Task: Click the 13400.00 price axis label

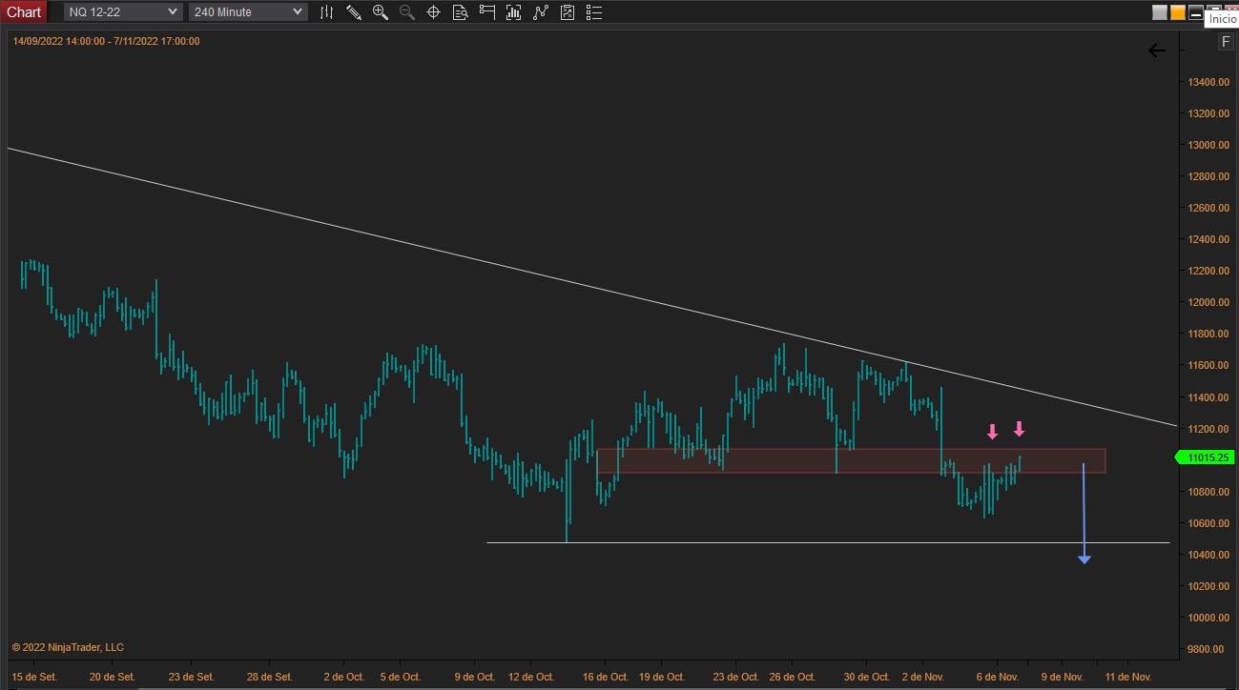Action: tap(1208, 82)
